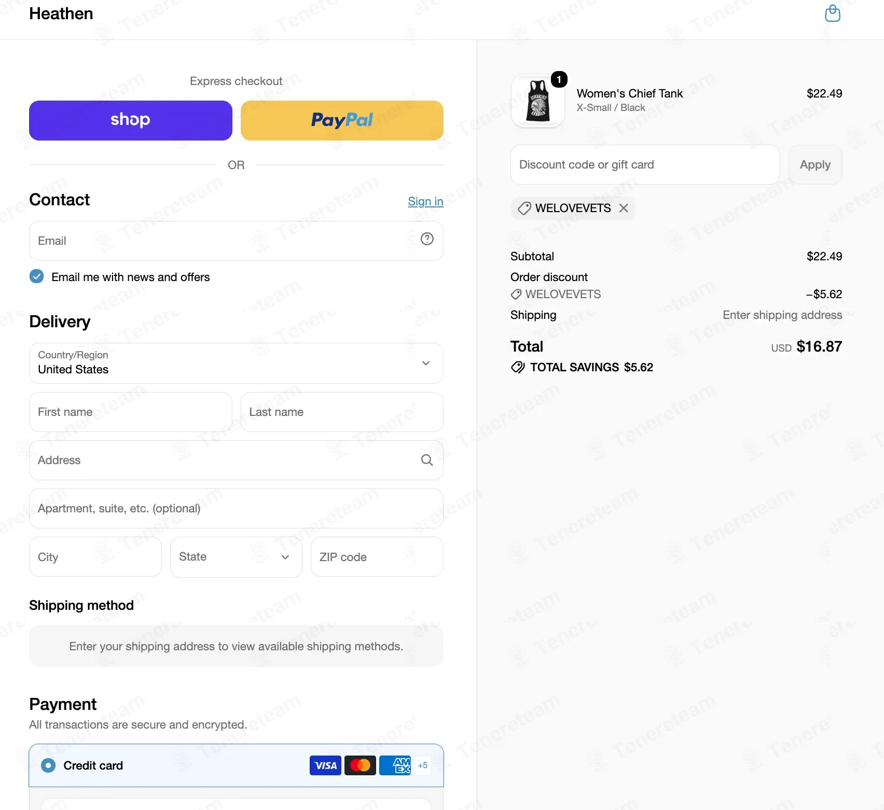884x810 pixels.
Task: Remove the WELOVEVETS discount code
Action: tap(624, 208)
